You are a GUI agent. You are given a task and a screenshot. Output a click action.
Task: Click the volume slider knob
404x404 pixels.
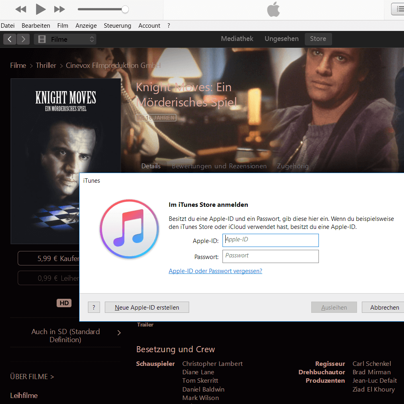tap(125, 9)
